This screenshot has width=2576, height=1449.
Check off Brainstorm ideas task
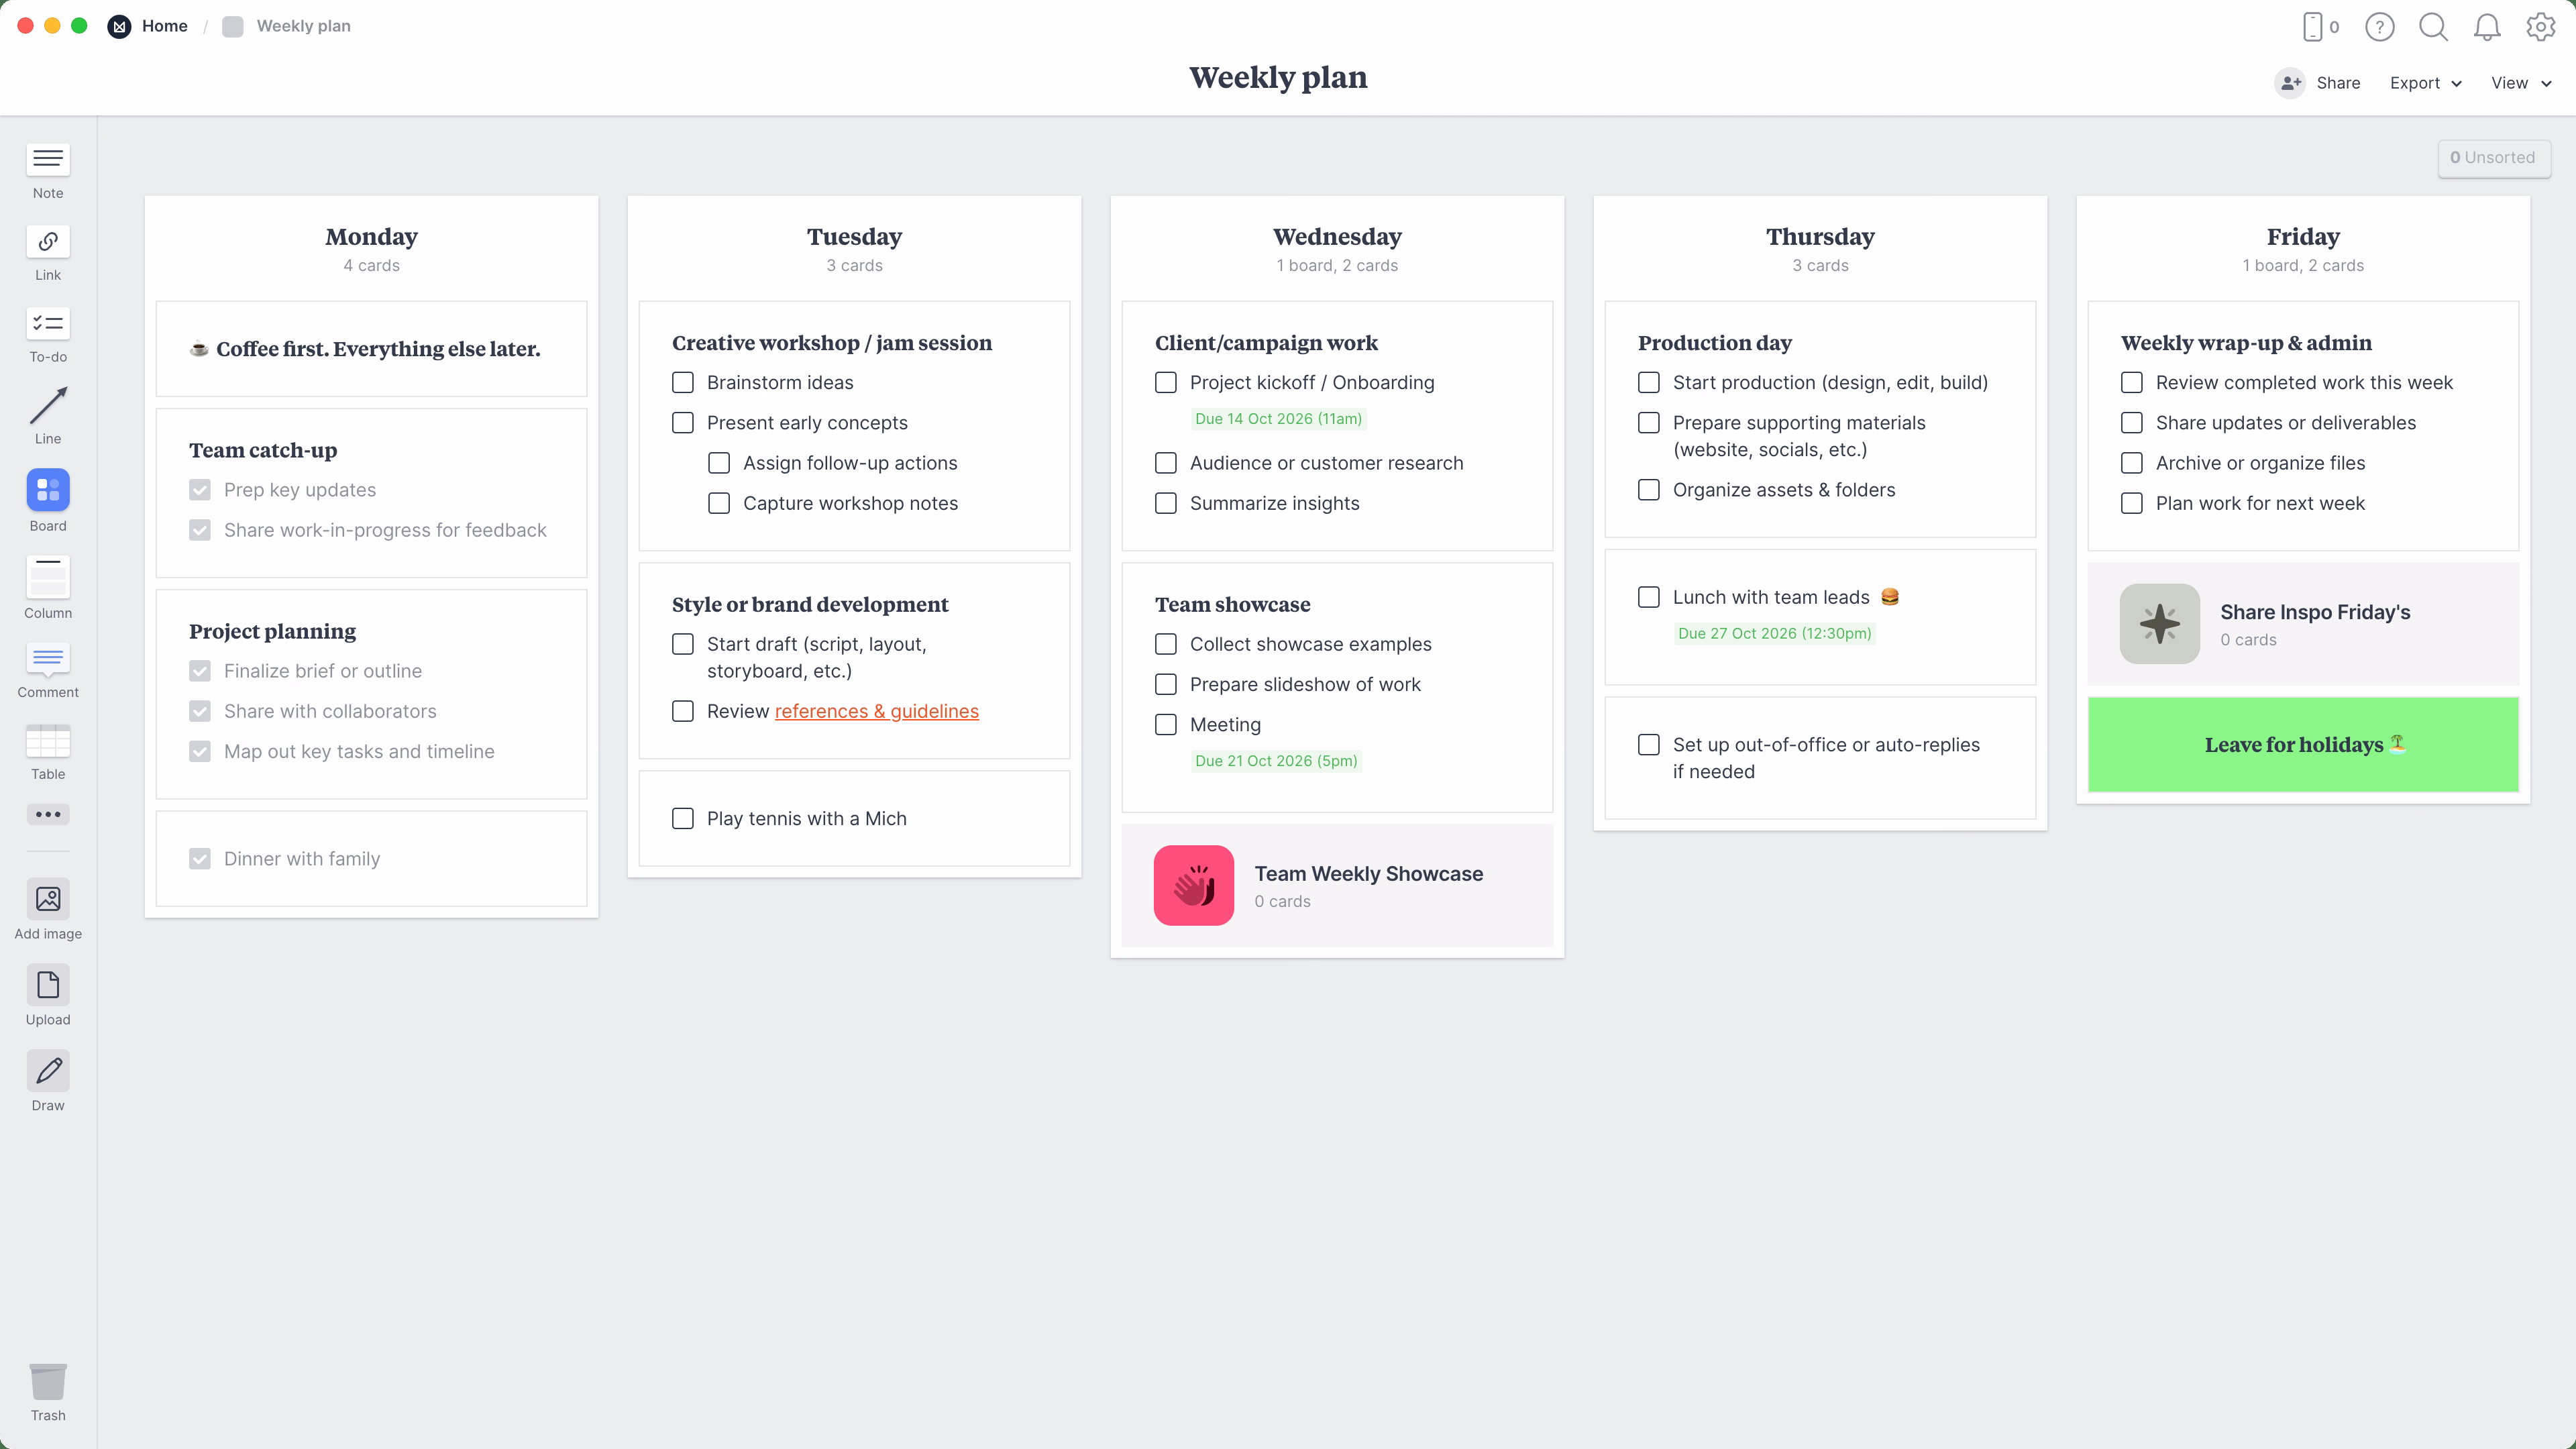pos(683,383)
